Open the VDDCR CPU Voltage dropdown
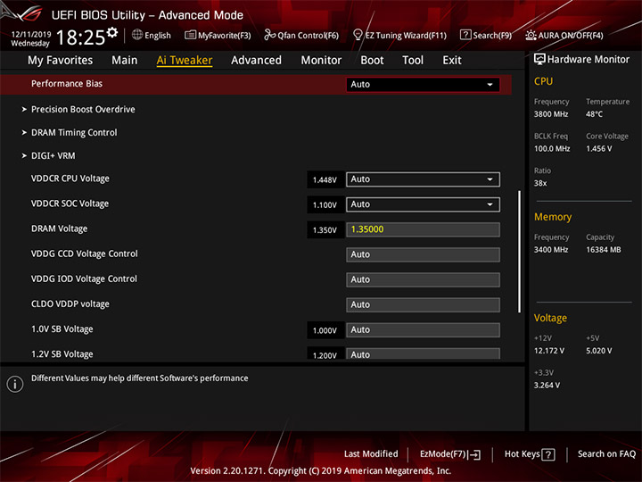The width and height of the screenshot is (642, 482). tap(423, 179)
